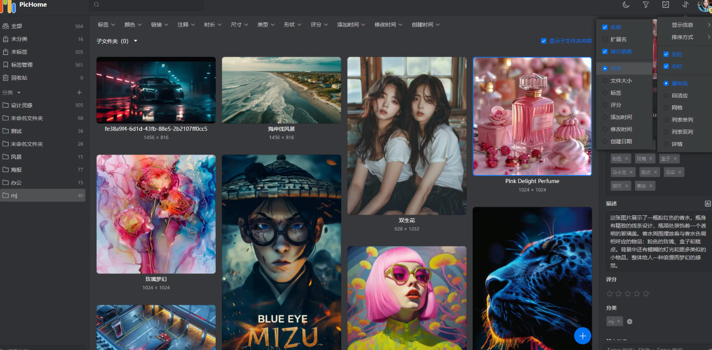Click the multi-select checklist icon in header

pyautogui.click(x=665, y=5)
